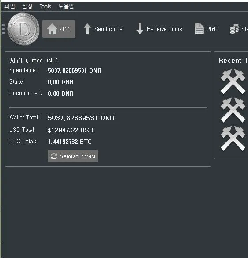This screenshot has height=258, width=248.
Task: Open the document icon for 거래
Action: click(x=199, y=29)
